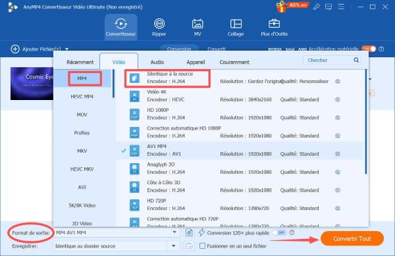Select MKV format
Image resolution: width=395 pixels, height=256 pixels.
[82, 151]
